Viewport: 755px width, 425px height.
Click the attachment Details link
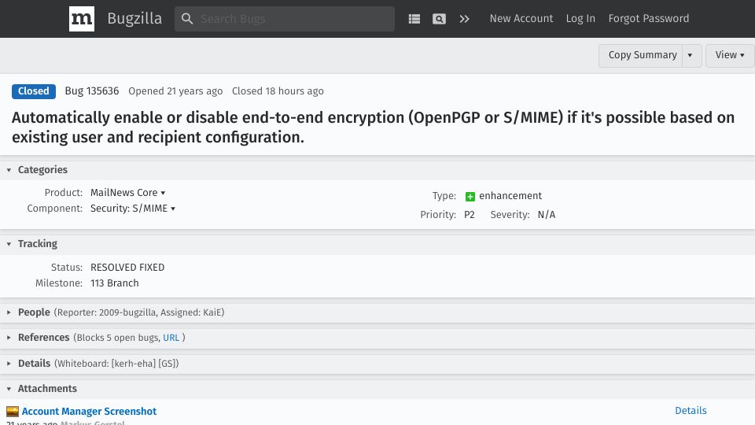point(691,411)
